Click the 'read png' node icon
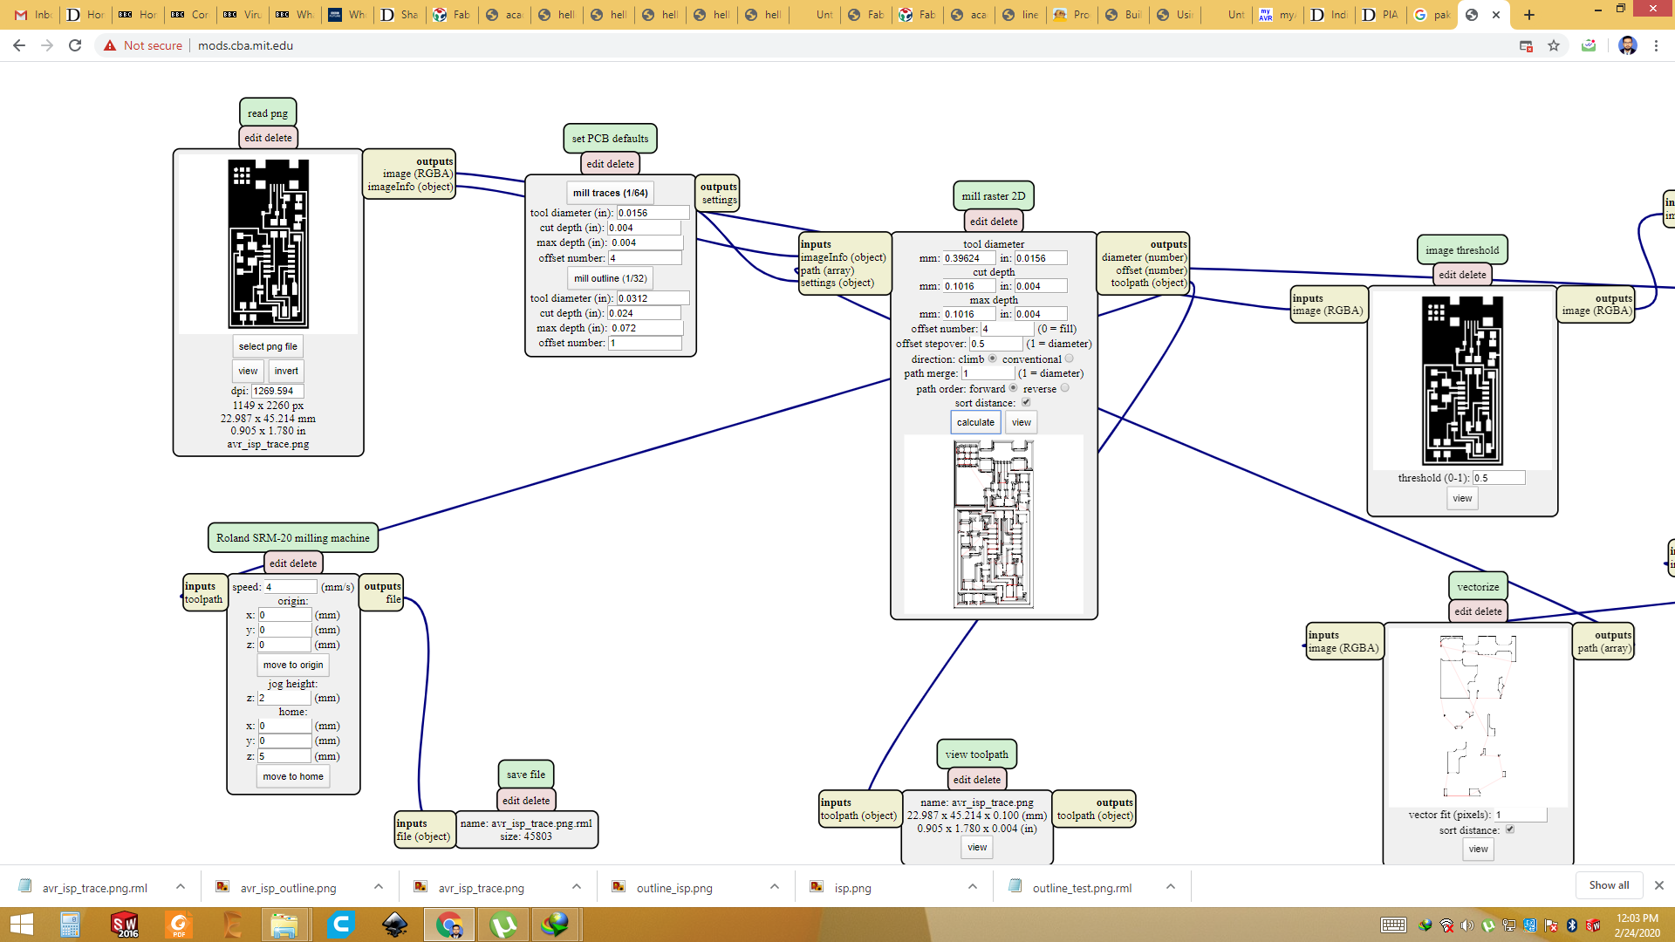 [x=268, y=113]
